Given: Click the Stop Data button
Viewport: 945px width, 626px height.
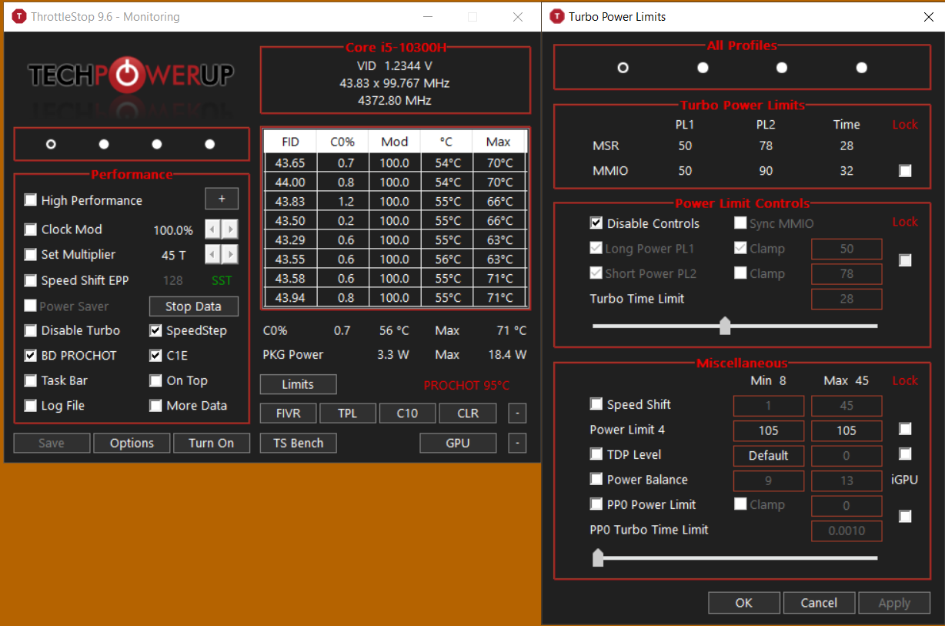Looking at the screenshot, I should pyautogui.click(x=193, y=306).
